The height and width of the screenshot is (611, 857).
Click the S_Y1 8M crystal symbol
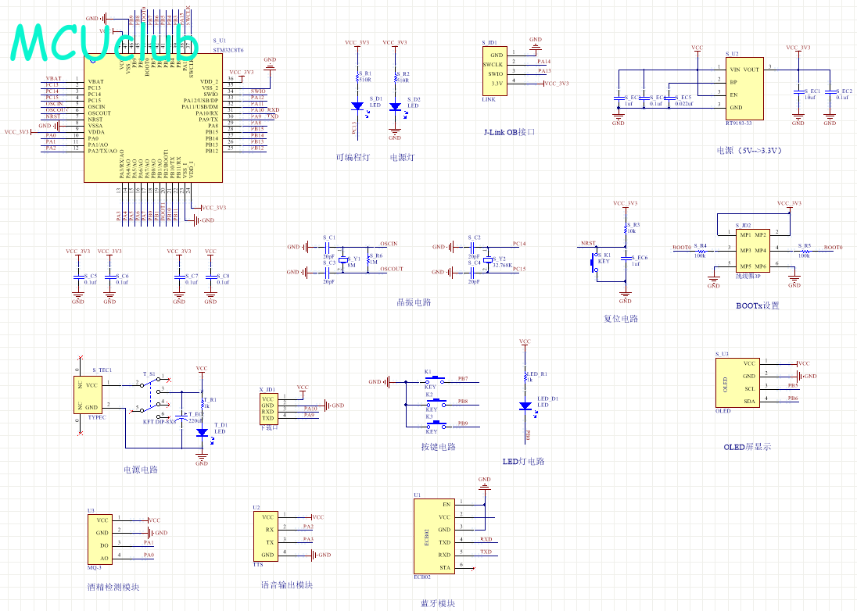pos(343,259)
